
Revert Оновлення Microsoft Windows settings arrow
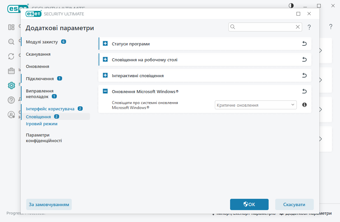304,91
